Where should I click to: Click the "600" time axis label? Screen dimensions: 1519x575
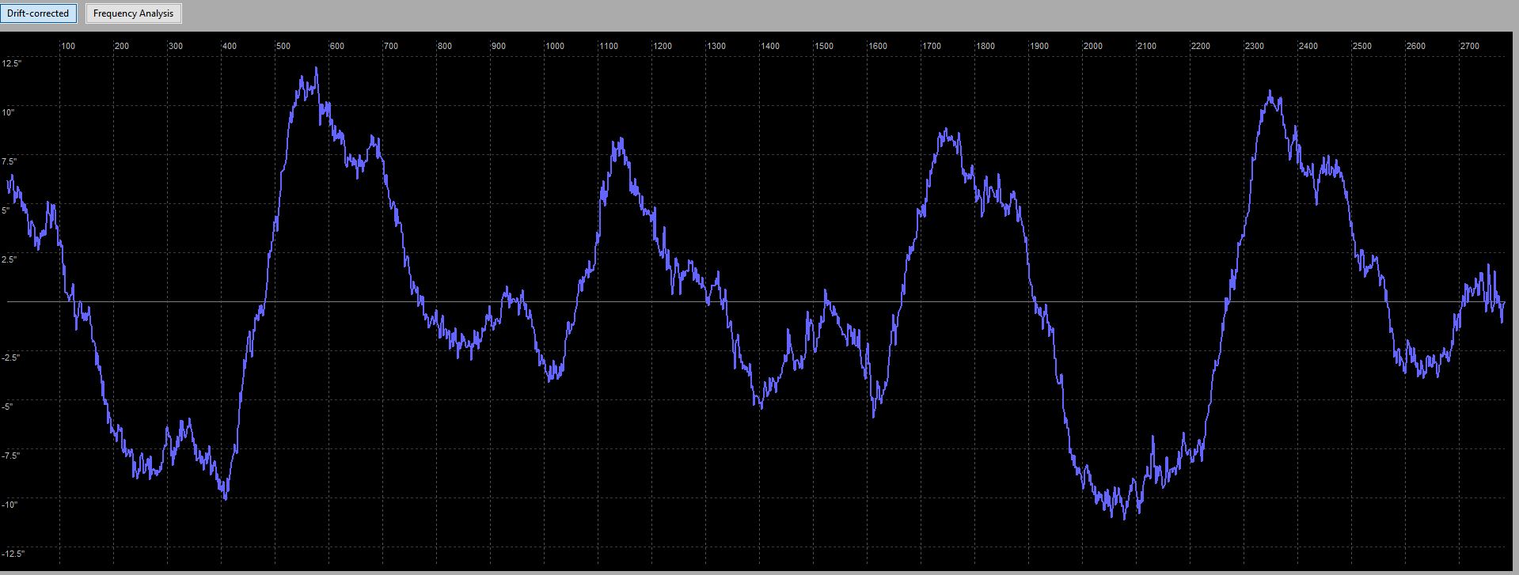point(337,46)
